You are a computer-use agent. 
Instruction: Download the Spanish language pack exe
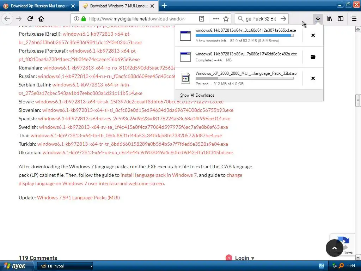(x=134, y=119)
